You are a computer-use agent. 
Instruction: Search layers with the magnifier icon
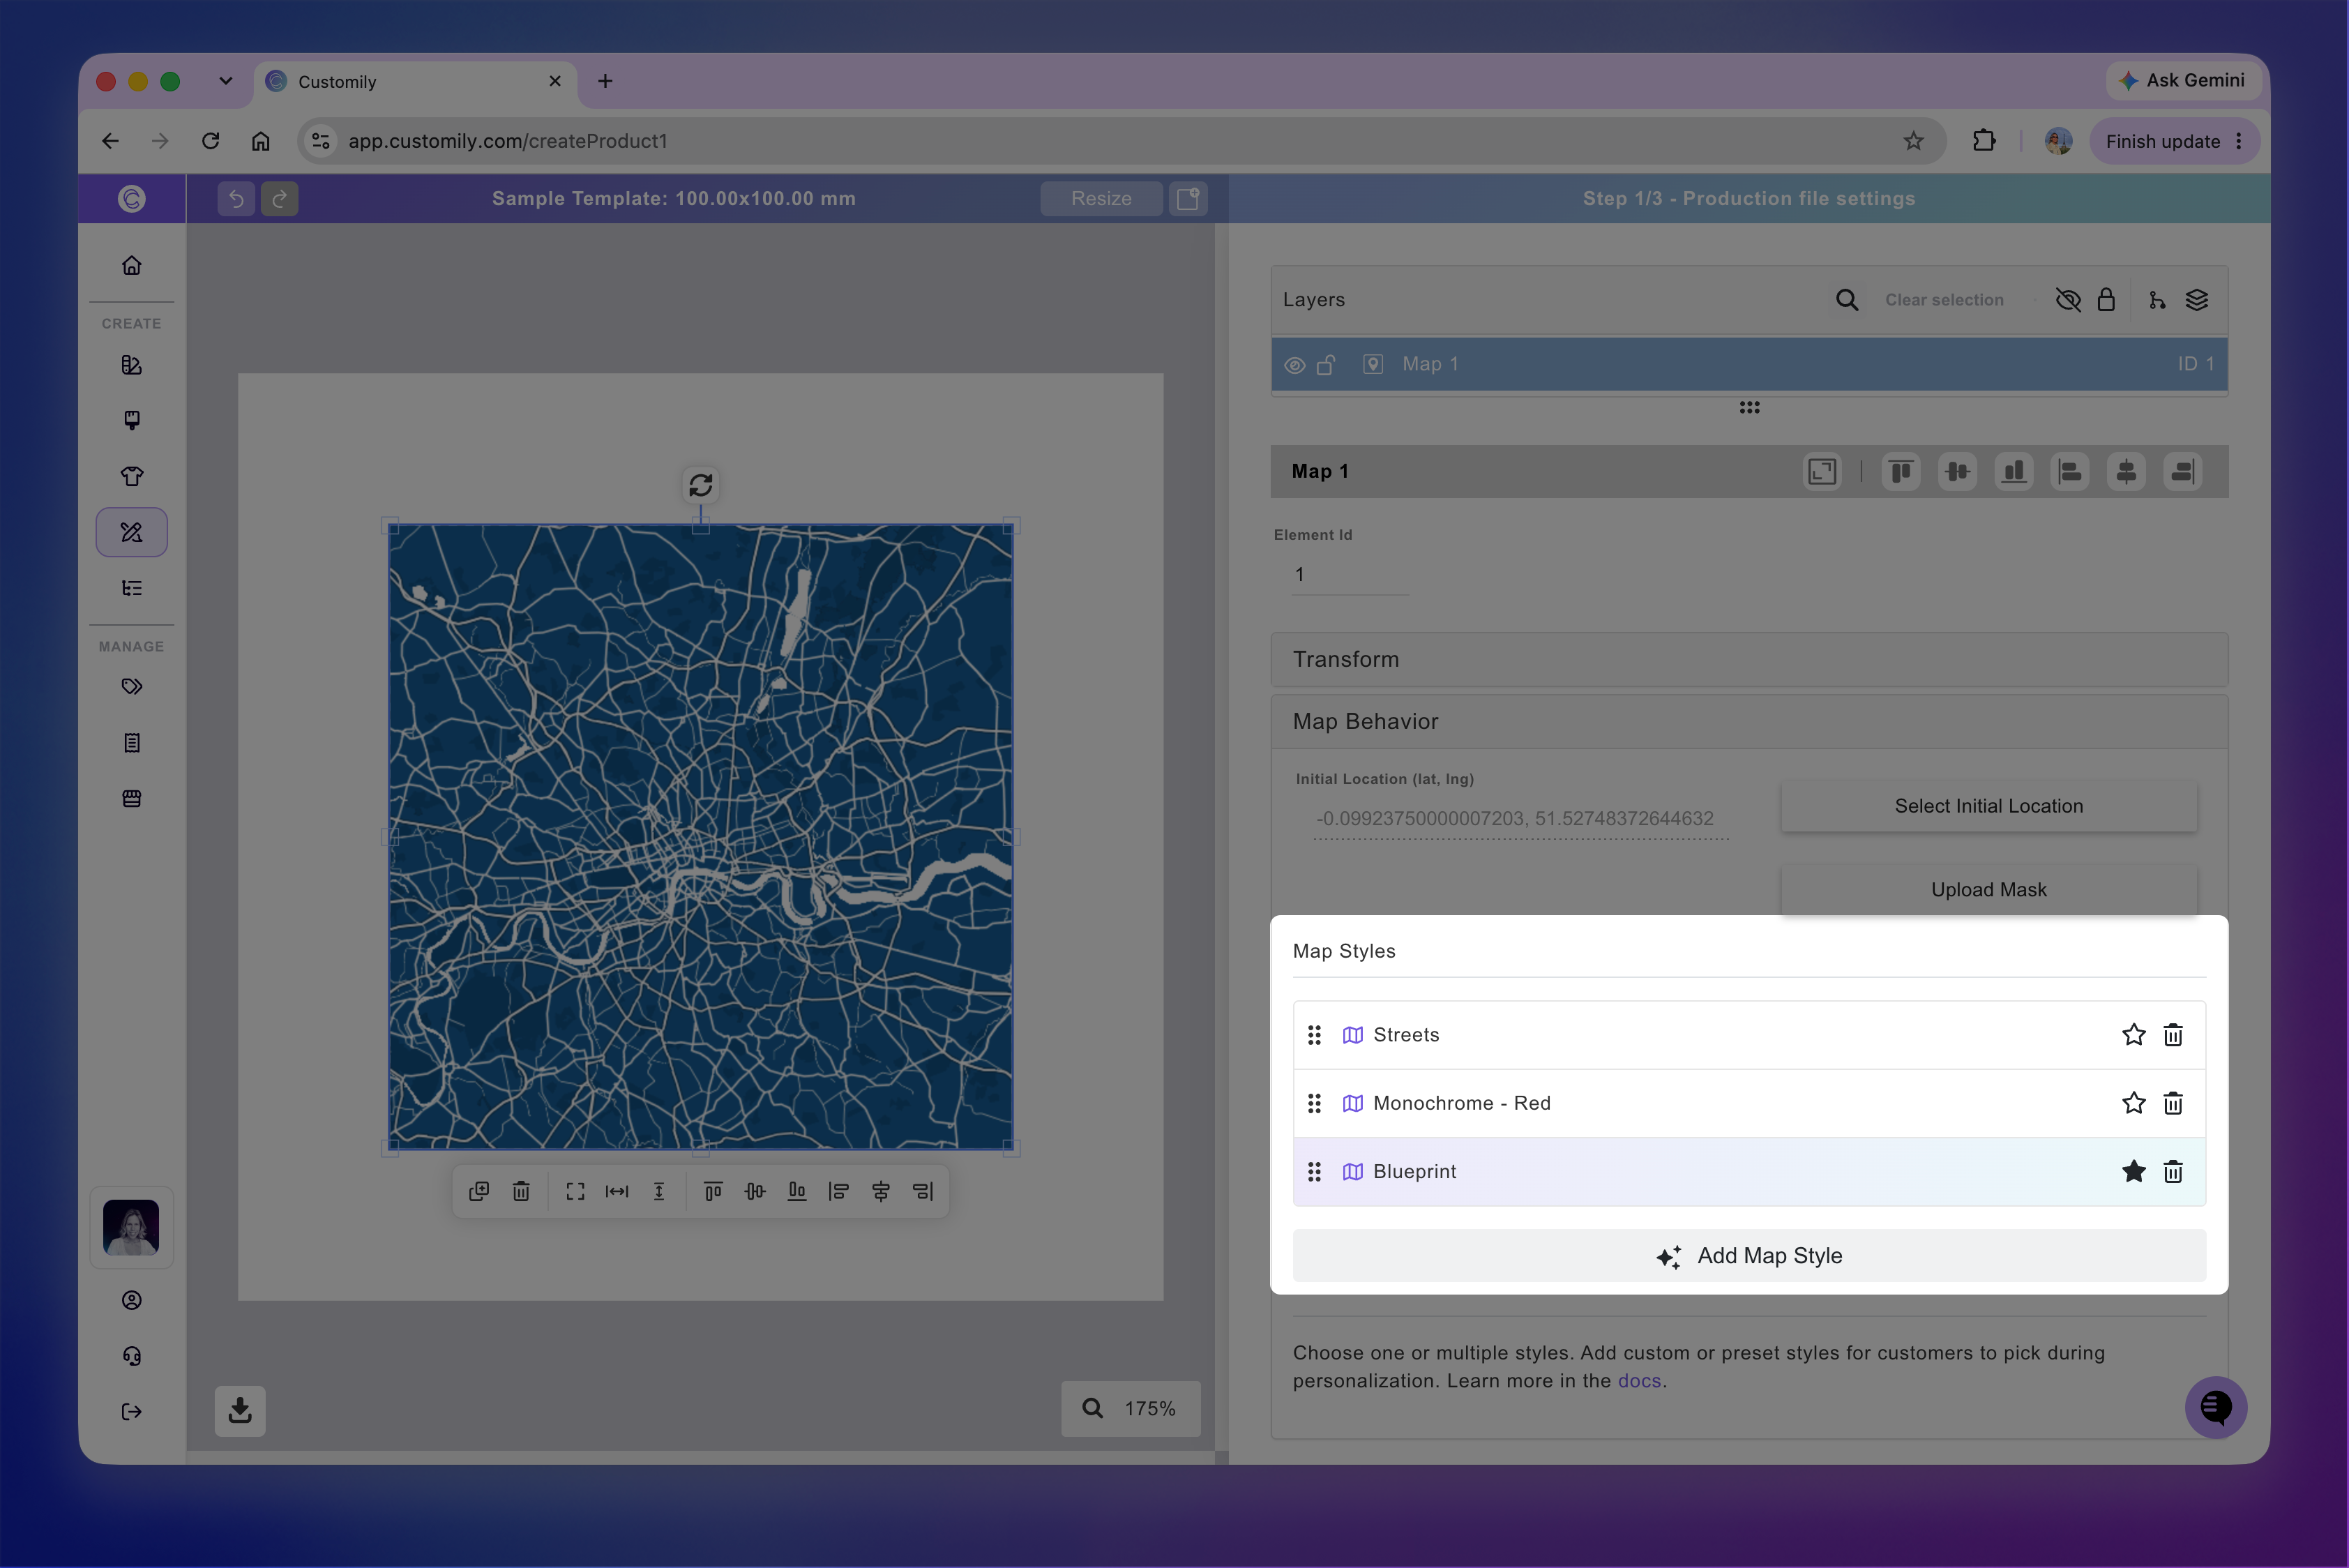tap(1847, 300)
